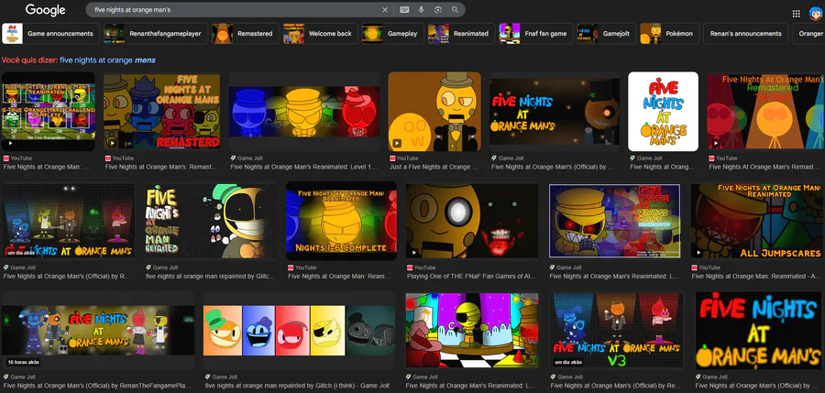Open the Google apps grid
The image size is (825, 393).
(796, 14)
